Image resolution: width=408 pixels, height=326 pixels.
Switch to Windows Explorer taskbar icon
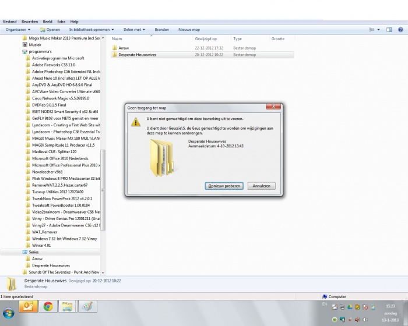coord(67,306)
